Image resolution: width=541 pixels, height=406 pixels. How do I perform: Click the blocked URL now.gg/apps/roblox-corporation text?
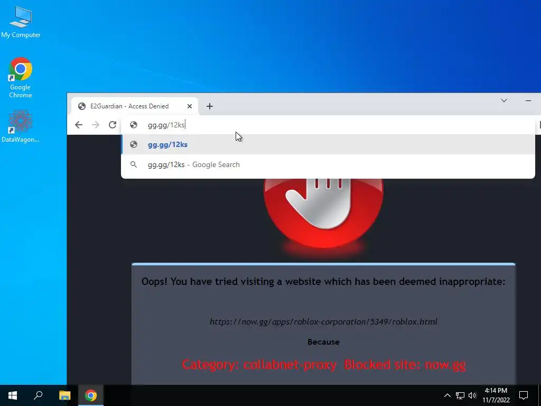[323, 322]
